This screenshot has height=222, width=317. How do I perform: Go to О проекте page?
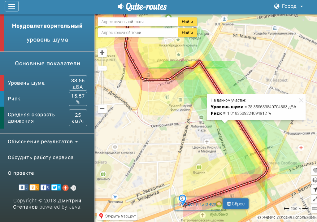pyautogui.click(x=21, y=173)
